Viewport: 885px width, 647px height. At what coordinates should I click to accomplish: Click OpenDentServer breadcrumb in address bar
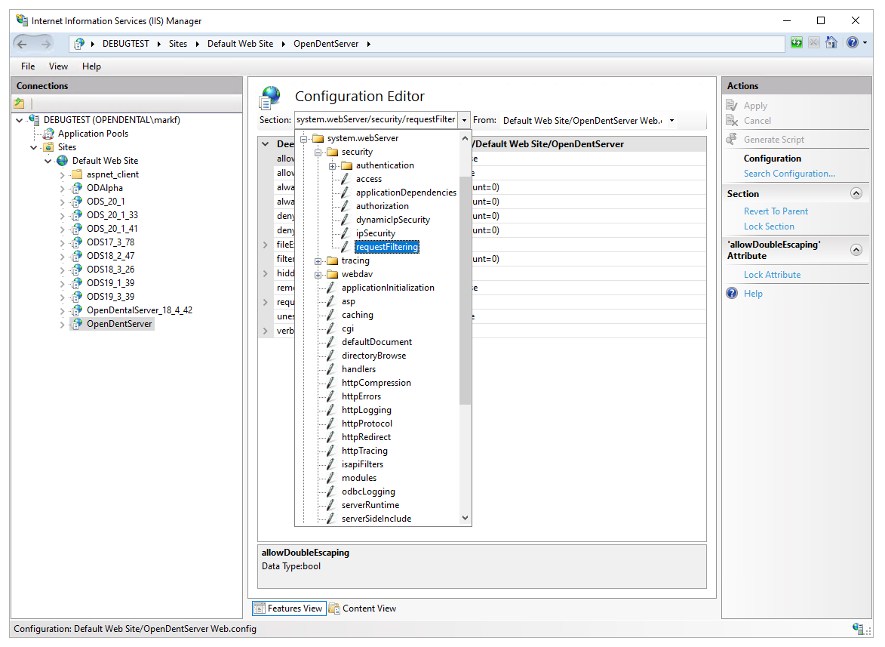coord(326,44)
